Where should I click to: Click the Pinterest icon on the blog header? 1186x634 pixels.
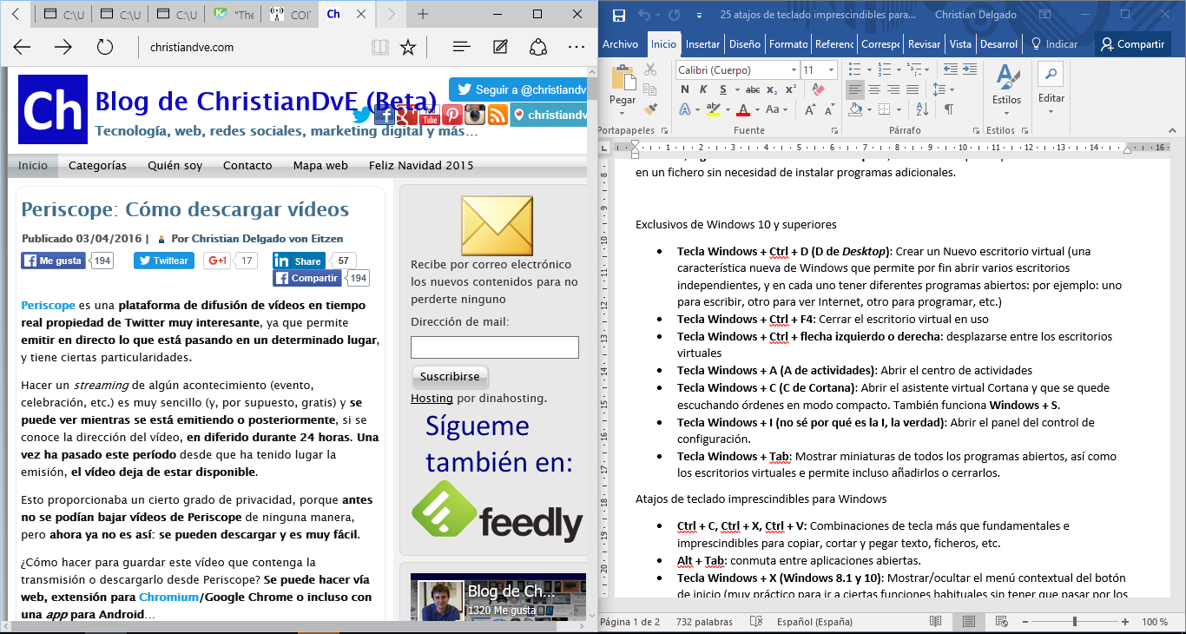[x=451, y=115]
